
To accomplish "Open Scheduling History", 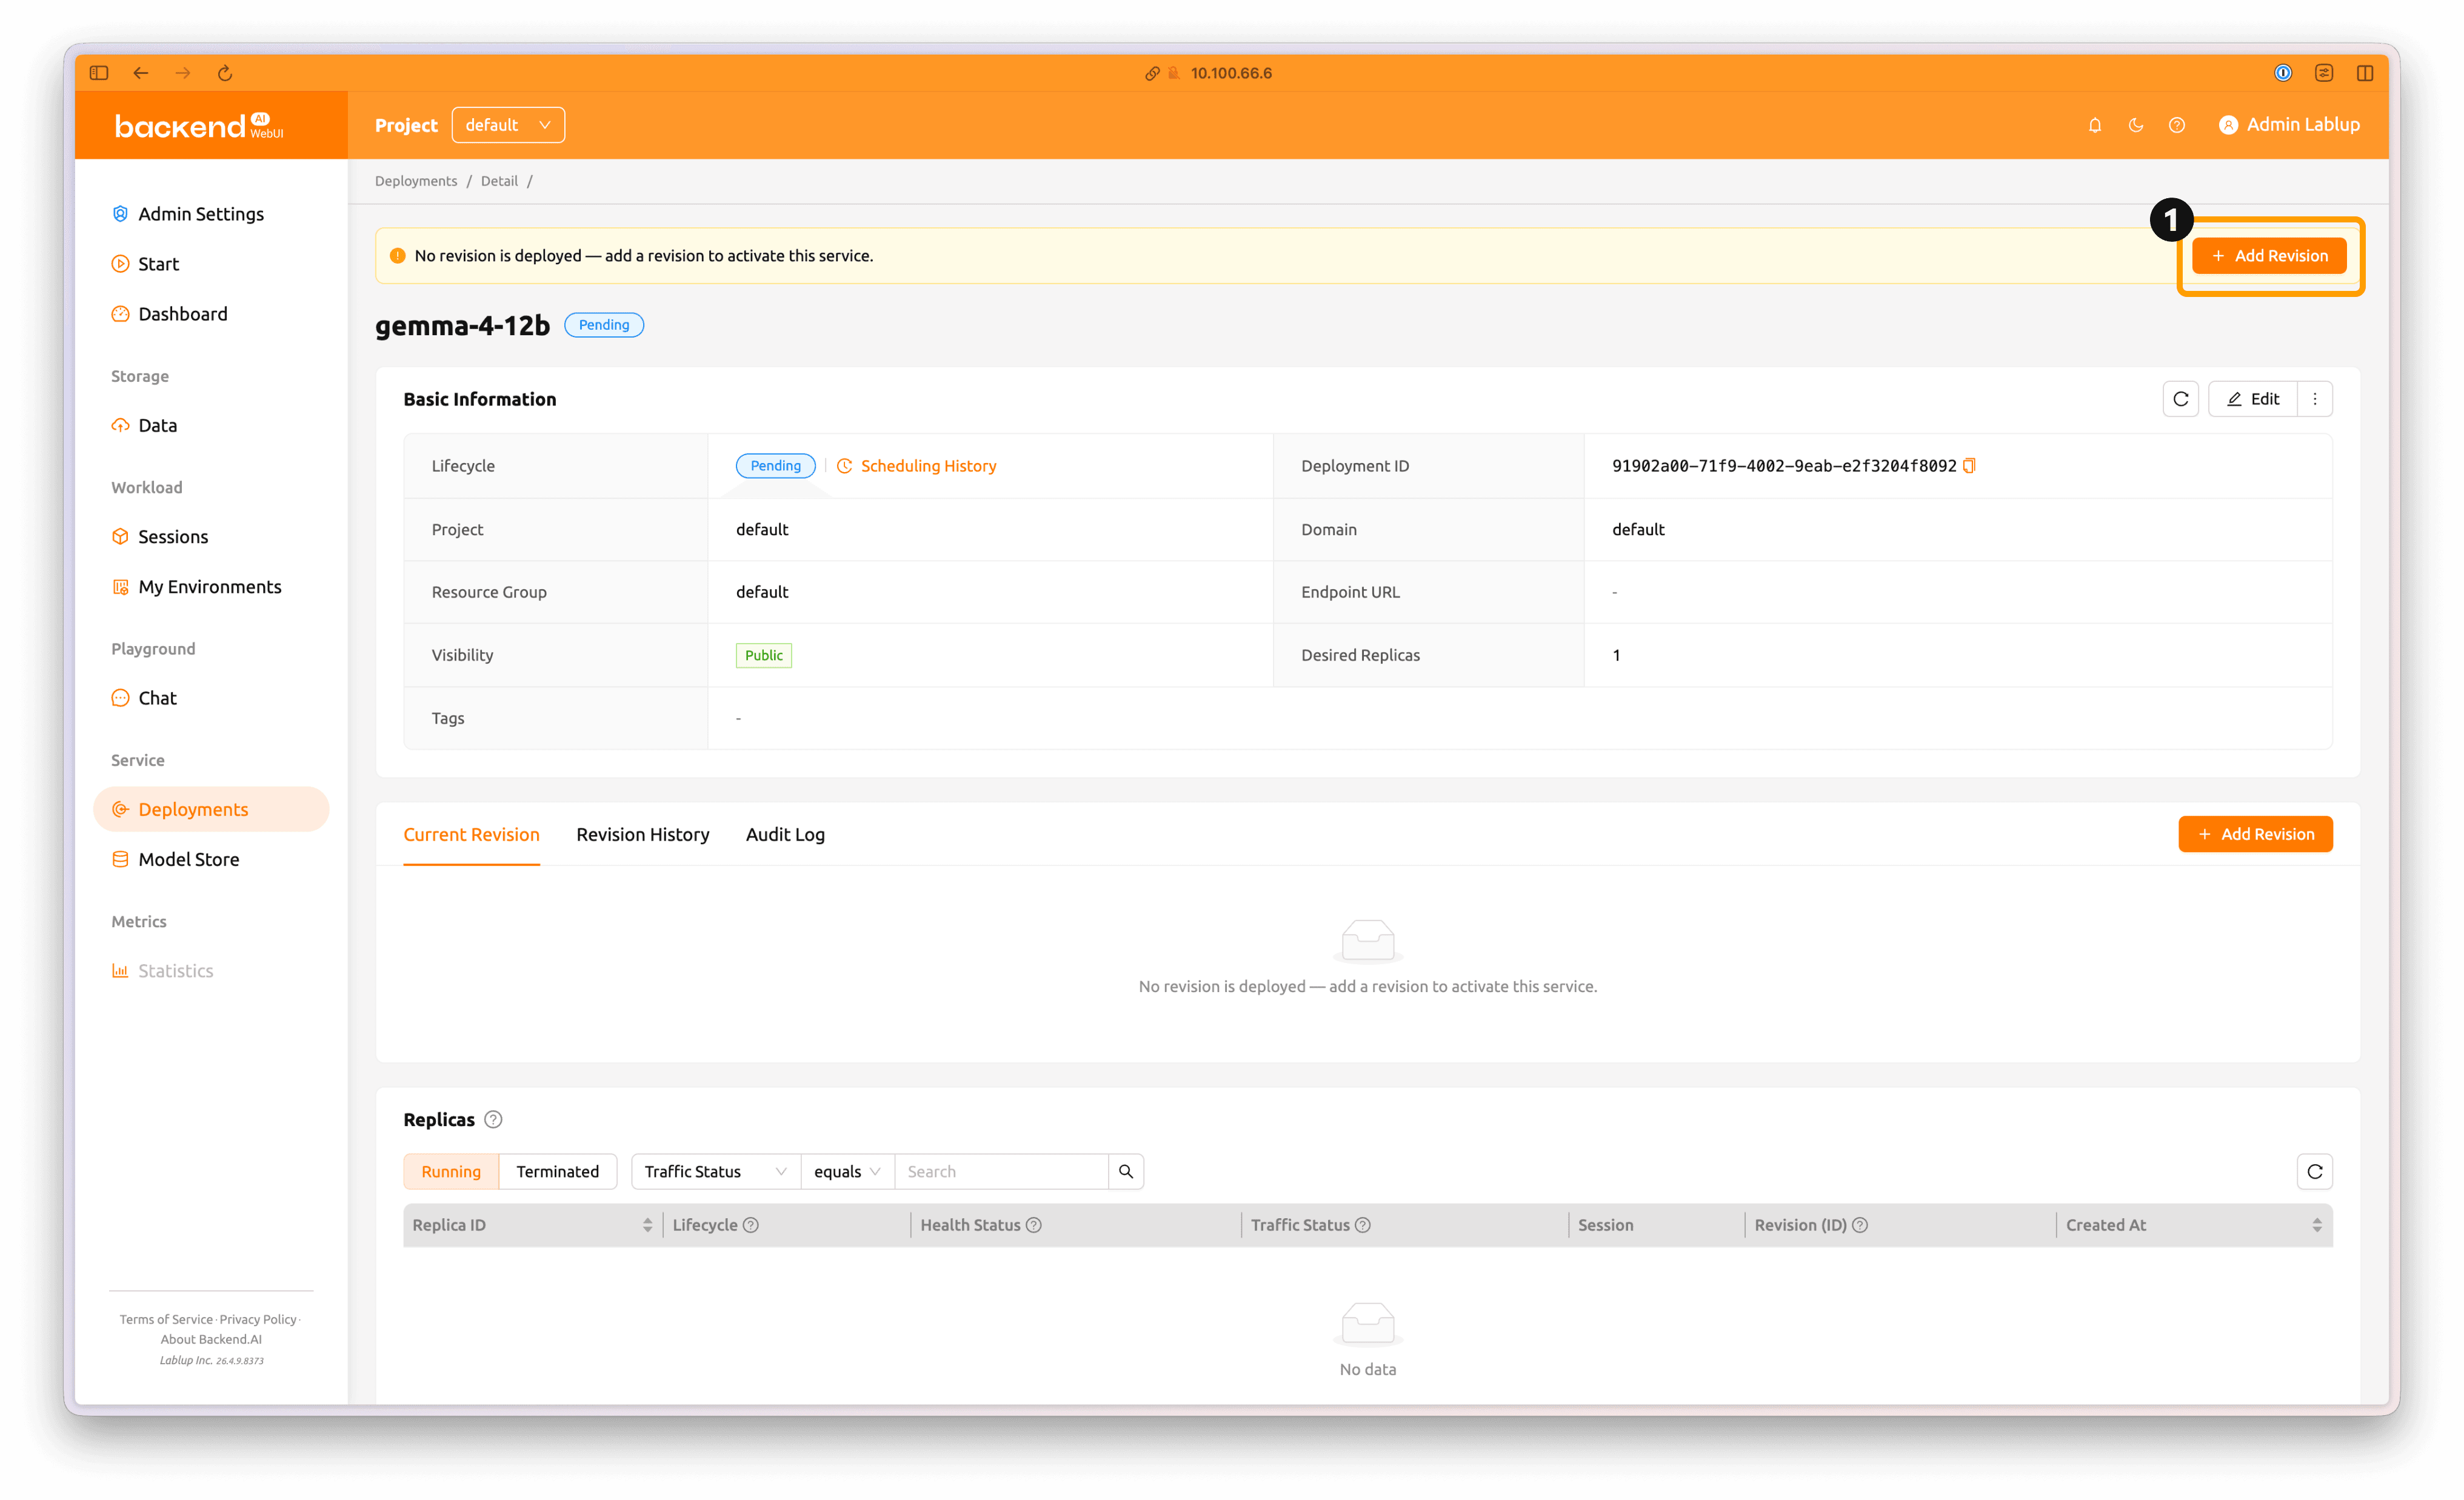I will pos(916,466).
